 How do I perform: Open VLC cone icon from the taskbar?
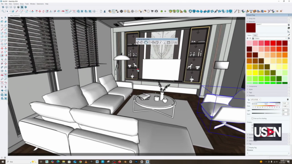[x=86, y=162]
